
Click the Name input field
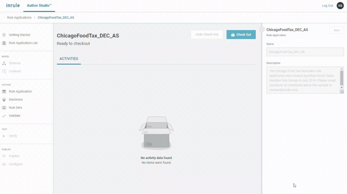click(x=305, y=52)
